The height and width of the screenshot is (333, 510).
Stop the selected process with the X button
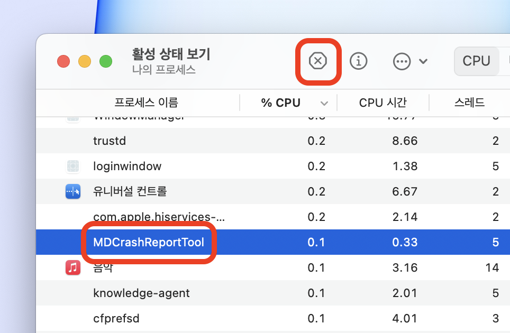click(x=318, y=61)
